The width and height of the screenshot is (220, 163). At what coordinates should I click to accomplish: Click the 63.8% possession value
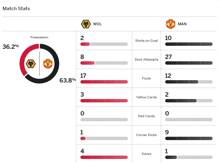tap(67, 80)
